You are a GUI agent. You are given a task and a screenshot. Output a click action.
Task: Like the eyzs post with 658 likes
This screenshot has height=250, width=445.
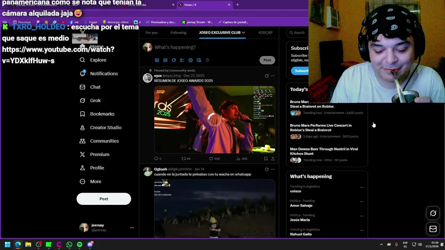click(x=214, y=159)
